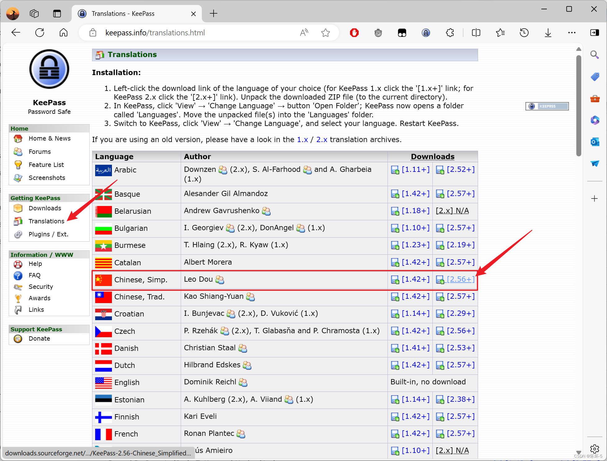Download Belarusian 1.18+ translation

(416, 211)
